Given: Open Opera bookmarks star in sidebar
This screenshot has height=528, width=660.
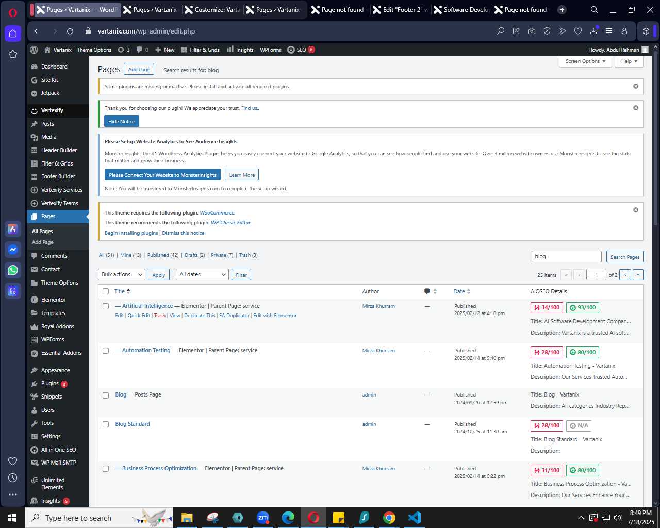Looking at the screenshot, I should 13,54.
